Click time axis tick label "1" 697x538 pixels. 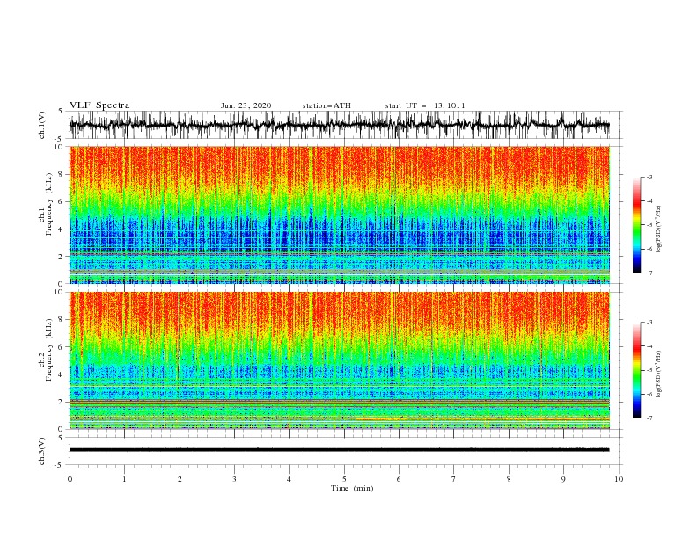[x=124, y=479]
